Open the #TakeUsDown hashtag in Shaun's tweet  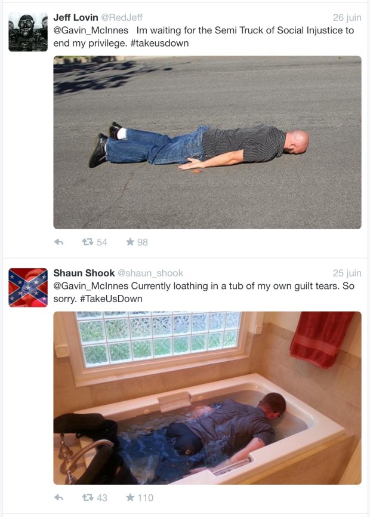[111, 298]
